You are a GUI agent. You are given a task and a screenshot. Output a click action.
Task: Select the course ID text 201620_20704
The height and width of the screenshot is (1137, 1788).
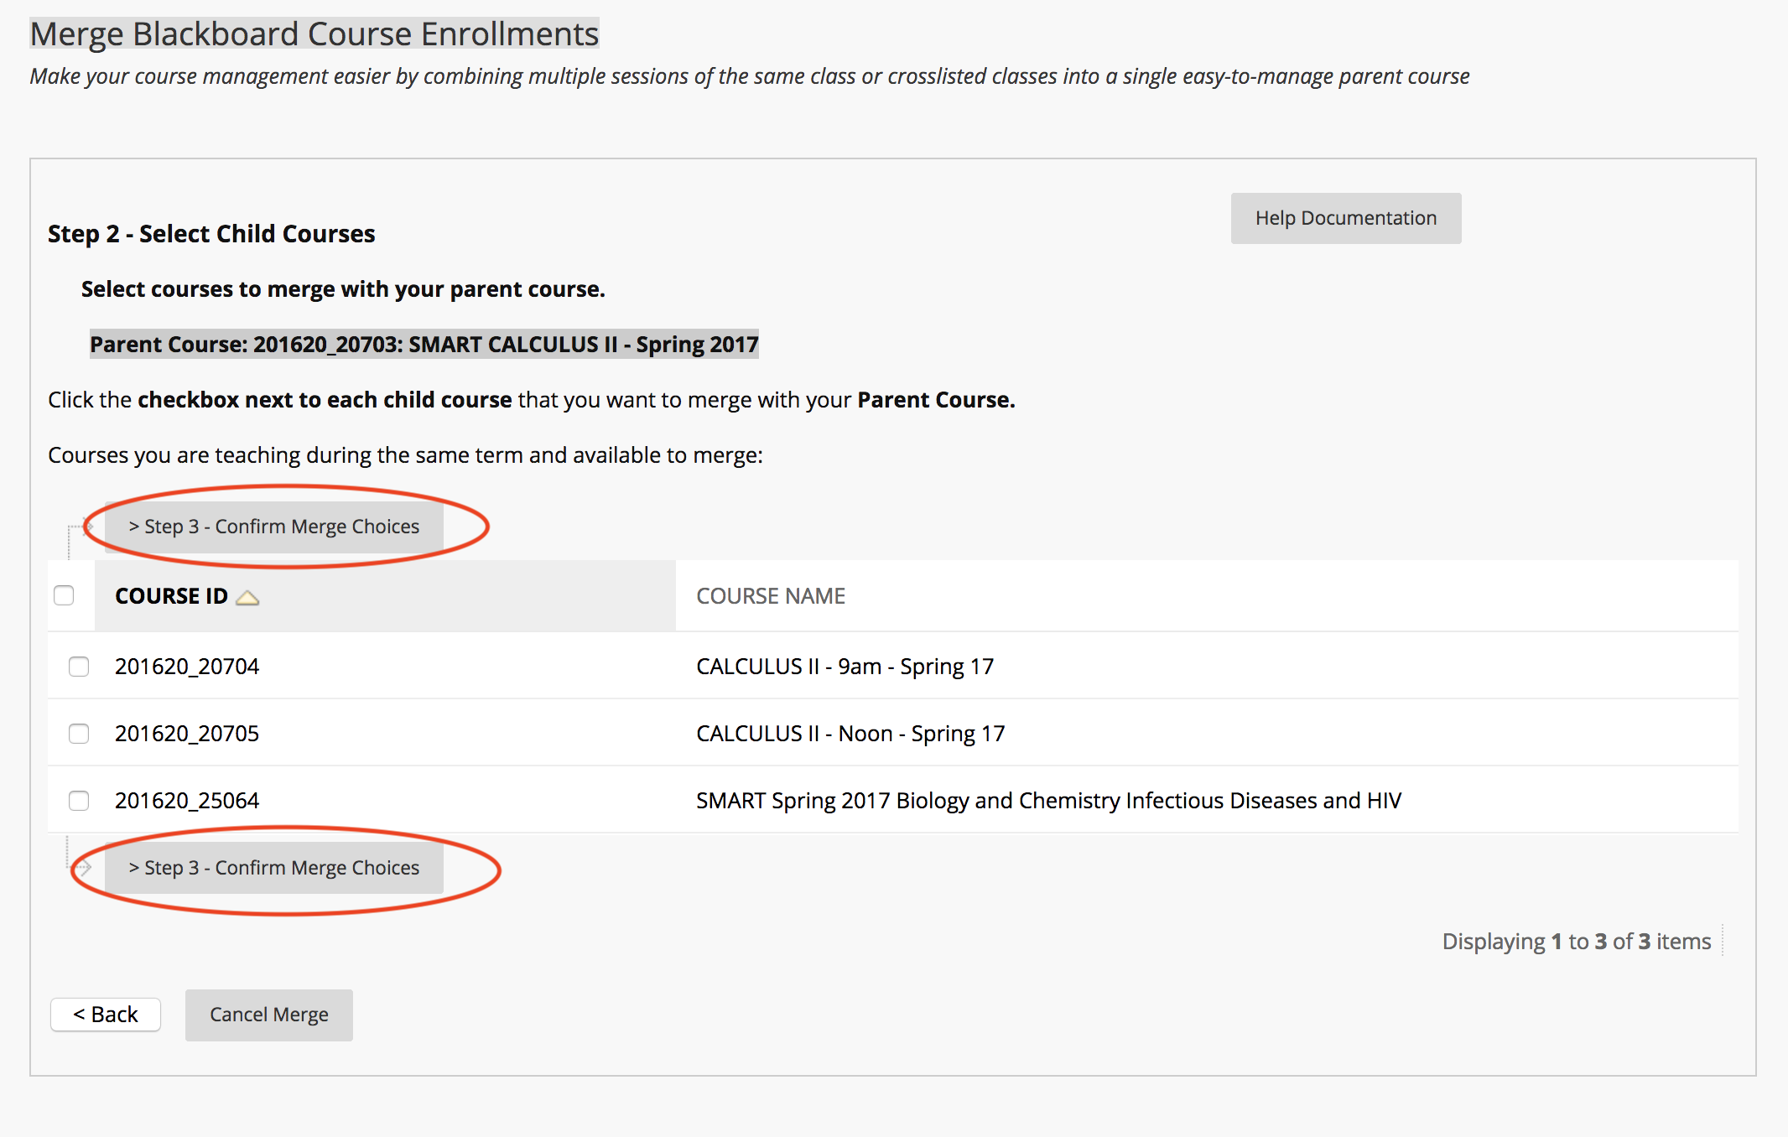[187, 667]
